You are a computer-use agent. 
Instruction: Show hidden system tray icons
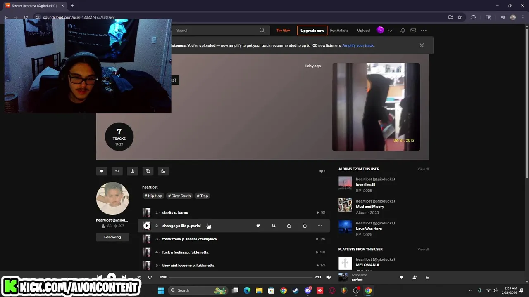tap(470, 290)
